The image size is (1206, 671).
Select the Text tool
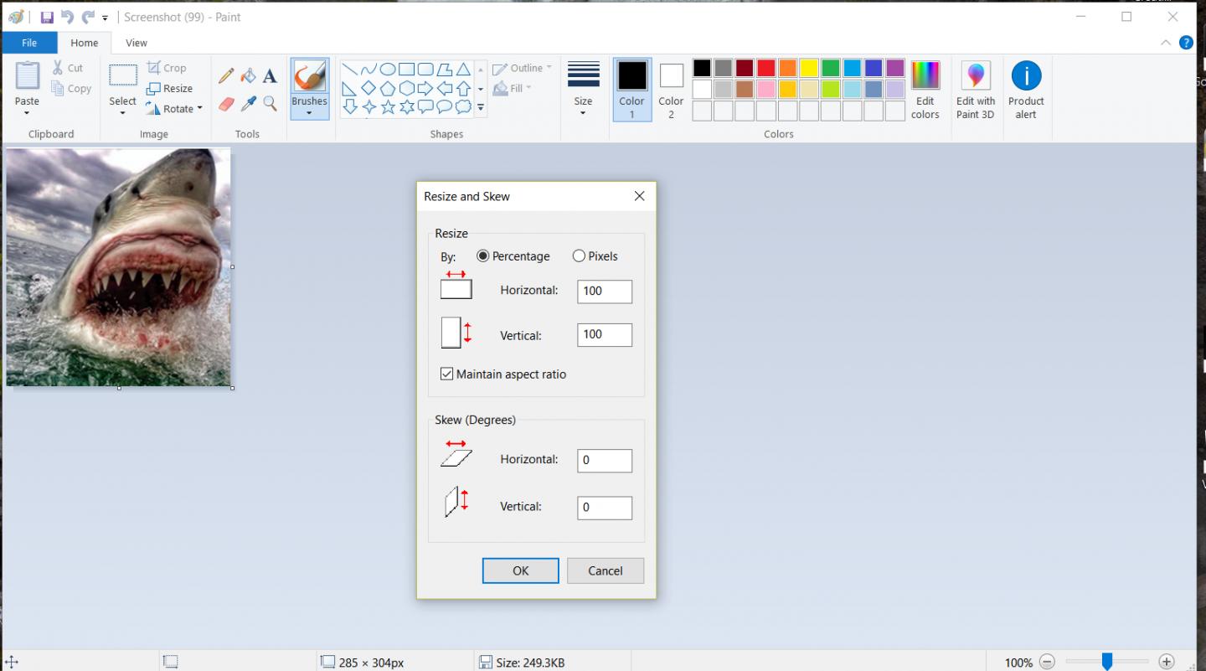coord(270,76)
